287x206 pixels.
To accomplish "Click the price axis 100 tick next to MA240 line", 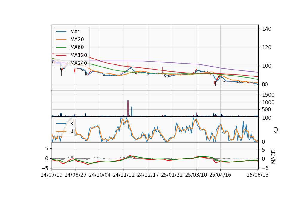I will pyautogui.click(x=267, y=66).
